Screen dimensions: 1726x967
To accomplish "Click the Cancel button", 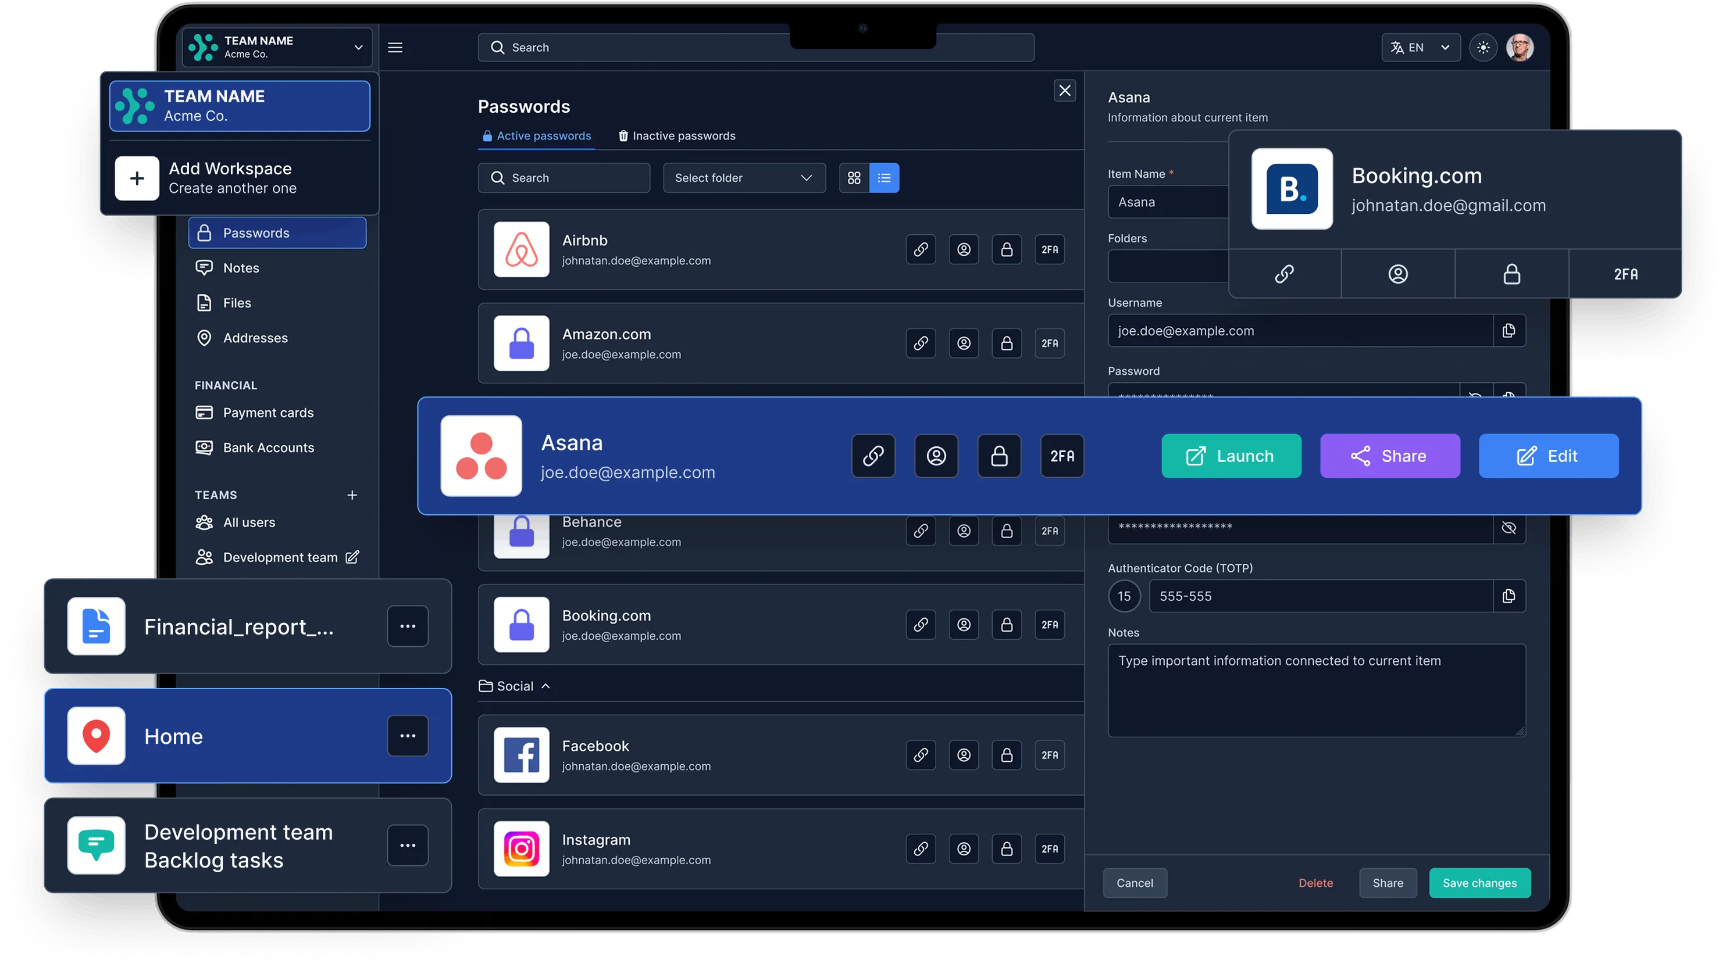I will point(1135,883).
